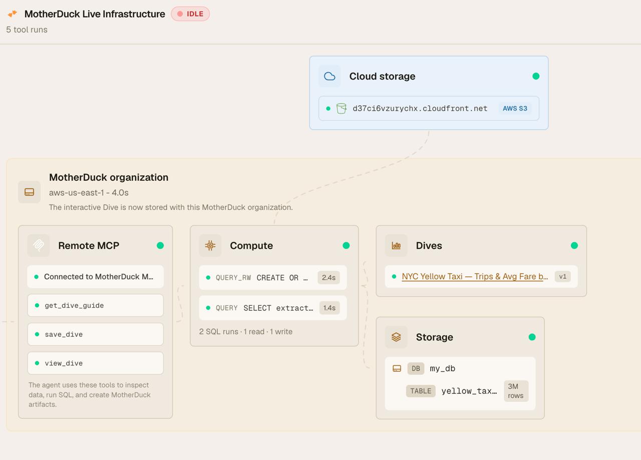Click the IDLE status badge
This screenshot has width=641, height=460.
(x=190, y=14)
